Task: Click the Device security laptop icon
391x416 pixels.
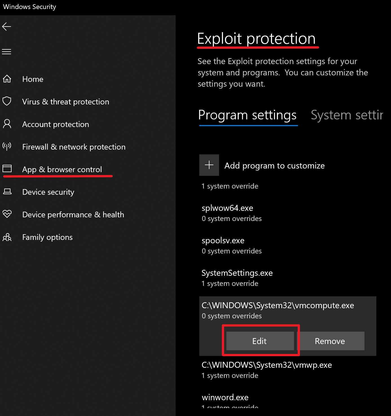Action: (7, 192)
